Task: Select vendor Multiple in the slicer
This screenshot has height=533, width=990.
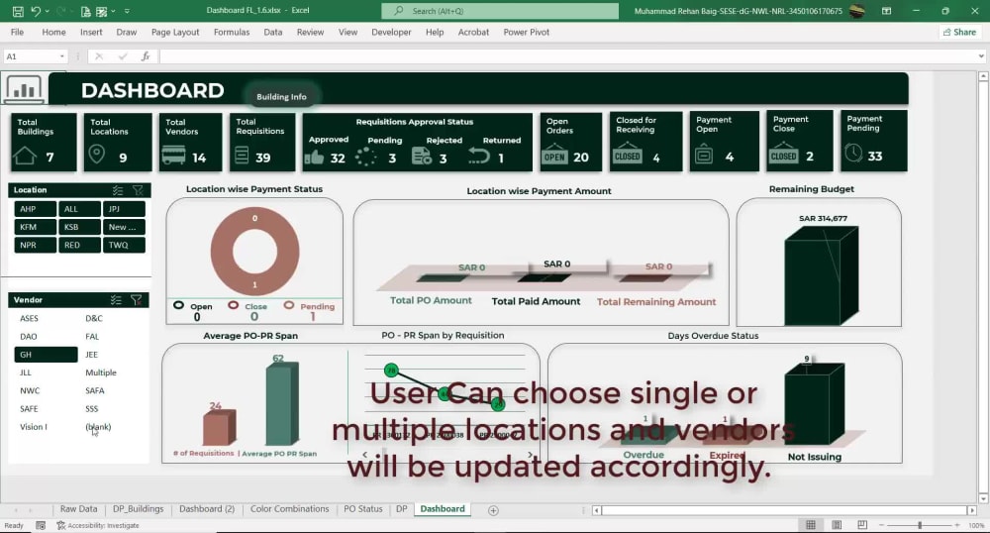Action: click(113, 373)
